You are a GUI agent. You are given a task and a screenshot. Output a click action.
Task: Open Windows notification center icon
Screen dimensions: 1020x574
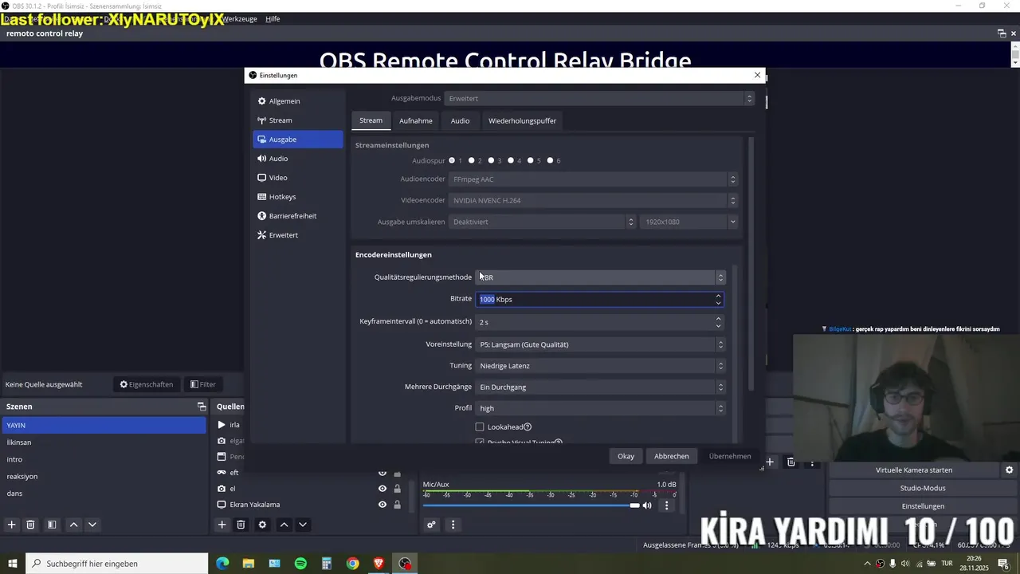[x=1003, y=564]
